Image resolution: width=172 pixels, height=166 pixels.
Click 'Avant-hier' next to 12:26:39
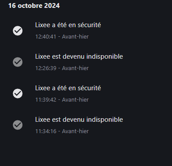pos(75,68)
